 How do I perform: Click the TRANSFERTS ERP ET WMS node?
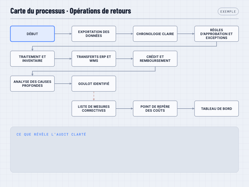pyautogui.click(x=94, y=59)
